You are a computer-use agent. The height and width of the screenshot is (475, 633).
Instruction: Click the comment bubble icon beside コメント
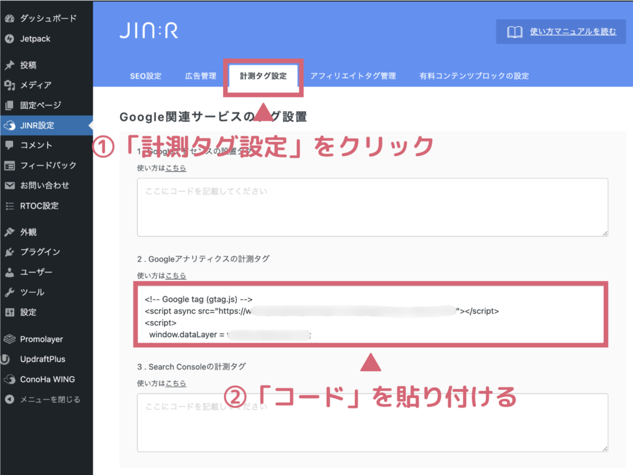pyautogui.click(x=10, y=145)
